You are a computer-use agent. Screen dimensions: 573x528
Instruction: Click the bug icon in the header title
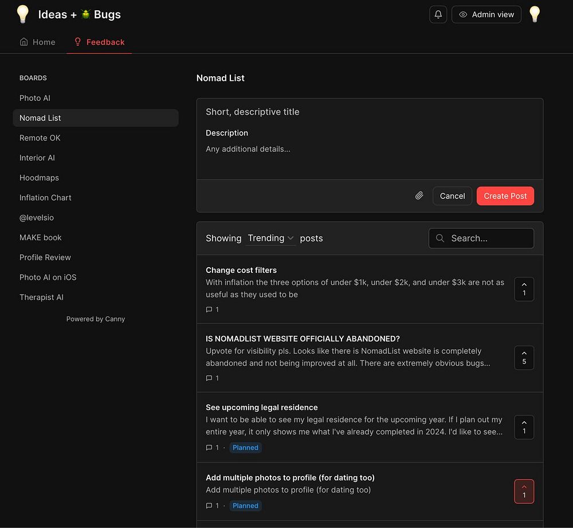pos(85,14)
